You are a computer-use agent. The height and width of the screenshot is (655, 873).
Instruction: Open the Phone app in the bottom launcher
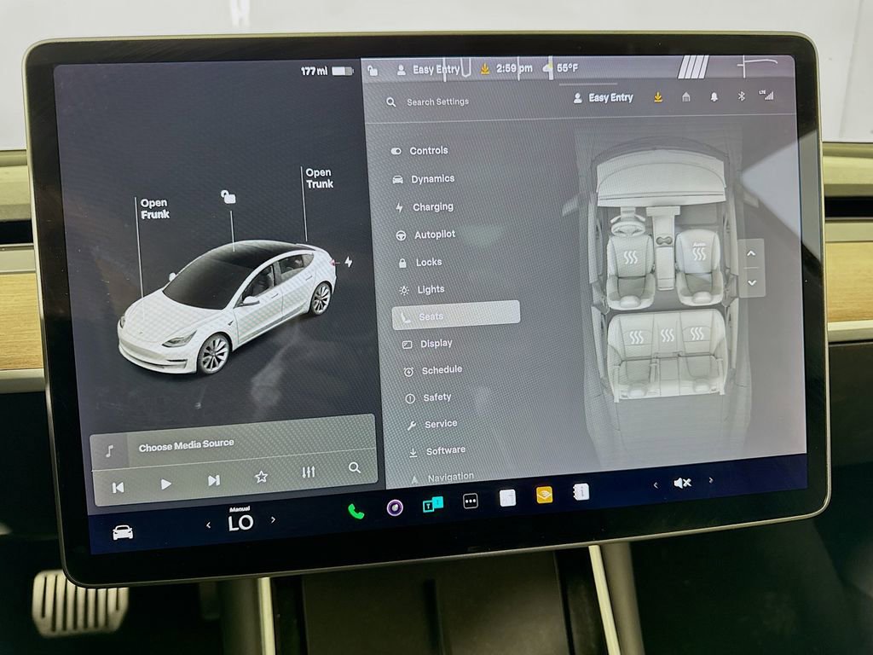click(356, 509)
